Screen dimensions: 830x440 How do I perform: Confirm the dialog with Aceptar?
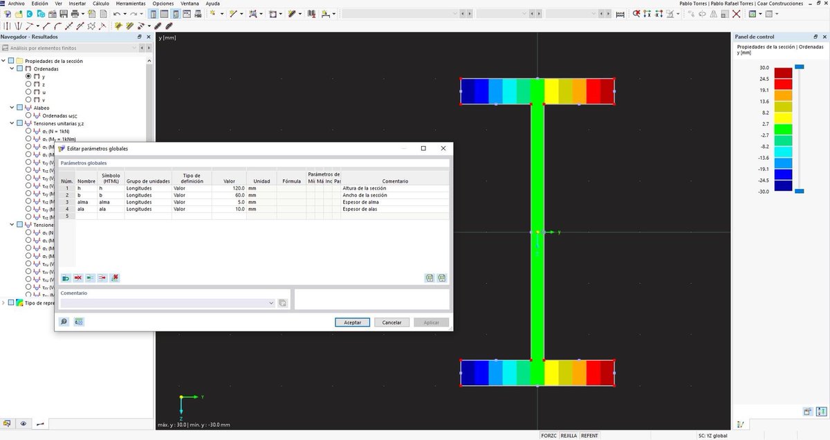353,322
